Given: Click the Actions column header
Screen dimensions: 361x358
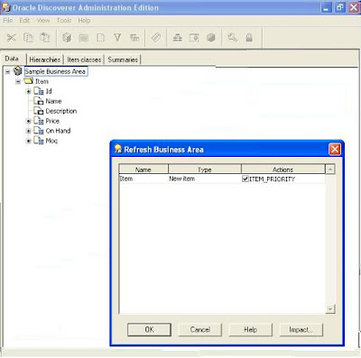Looking at the screenshot, I should 283,170.
